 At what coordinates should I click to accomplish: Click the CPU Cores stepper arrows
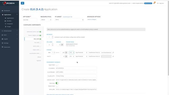coord(53,45)
